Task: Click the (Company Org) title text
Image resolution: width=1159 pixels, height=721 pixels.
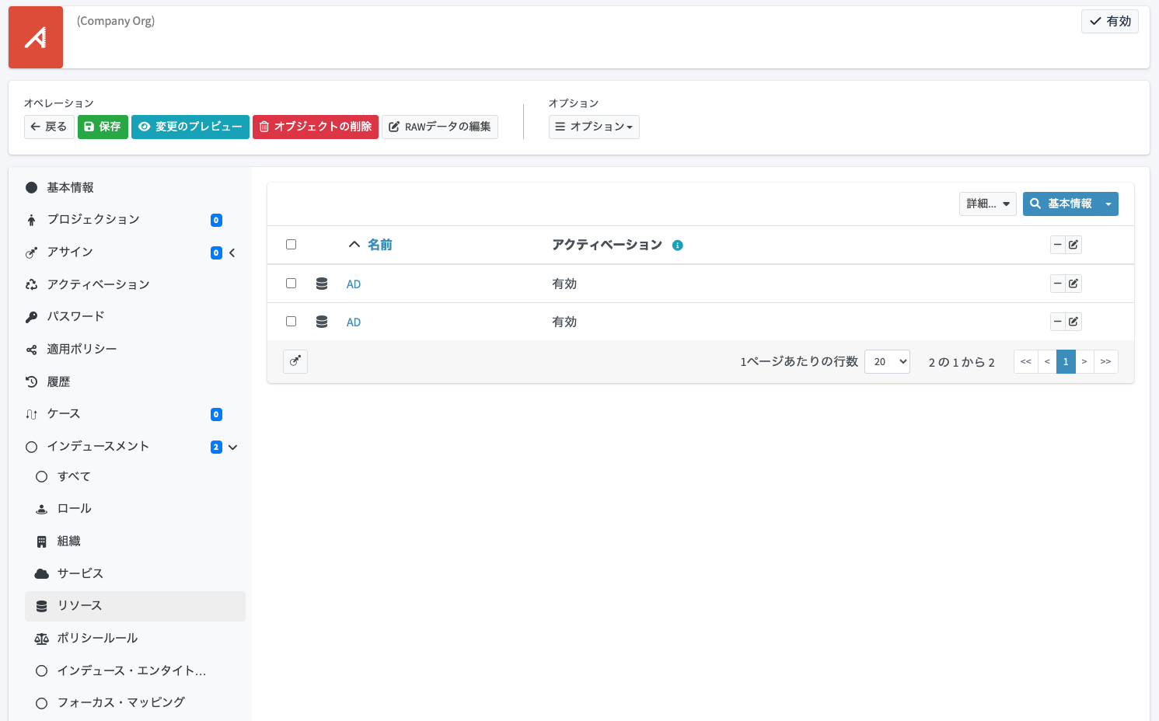Action: tap(116, 21)
